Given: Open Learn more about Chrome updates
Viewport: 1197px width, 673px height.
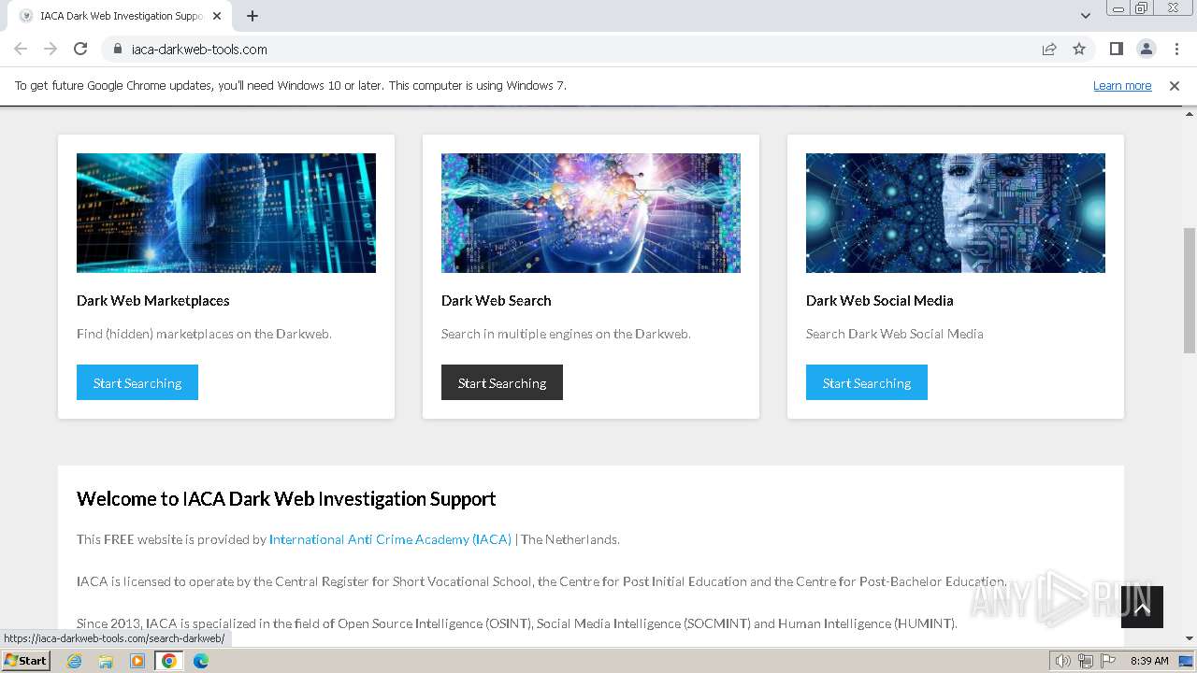Looking at the screenshot, I should [x=1122, y=86].
